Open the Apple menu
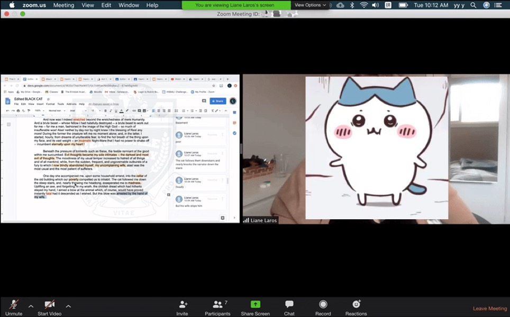 tap(12, 5)
